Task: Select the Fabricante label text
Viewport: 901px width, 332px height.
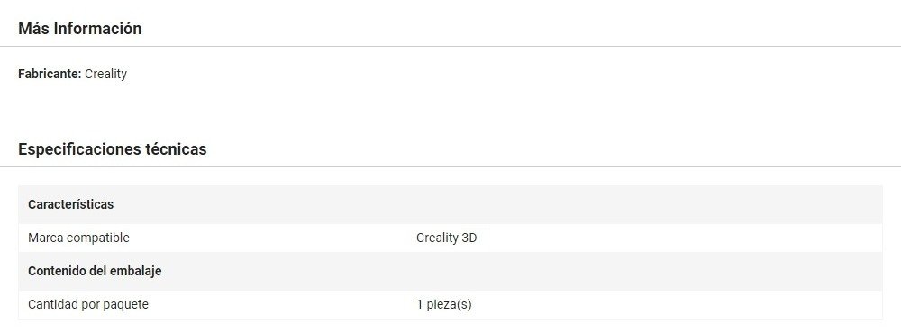Action: [x=50, y=74]
